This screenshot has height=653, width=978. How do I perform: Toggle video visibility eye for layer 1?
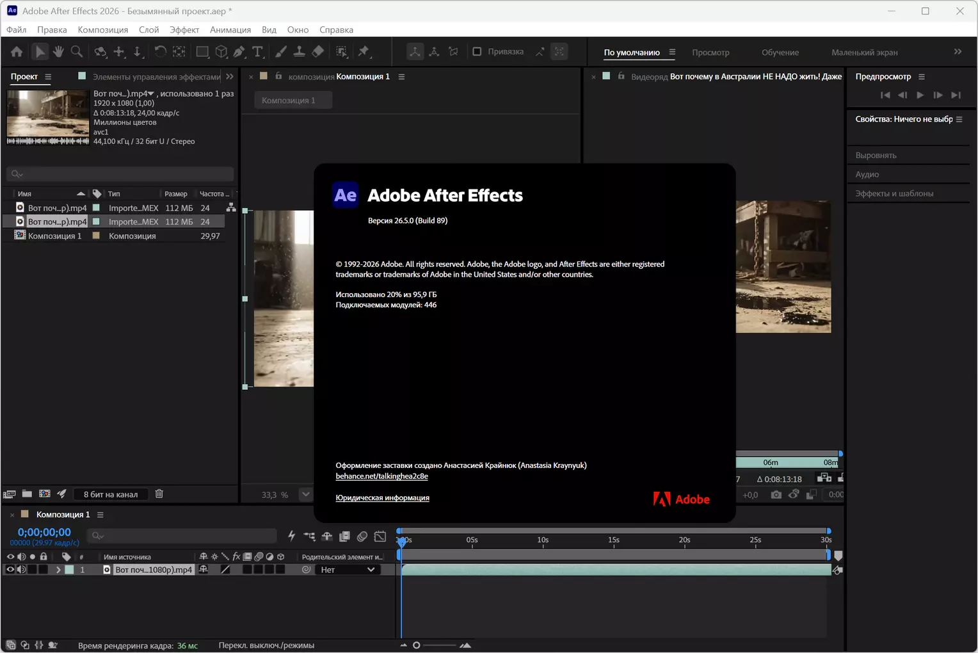pos(10,569)
